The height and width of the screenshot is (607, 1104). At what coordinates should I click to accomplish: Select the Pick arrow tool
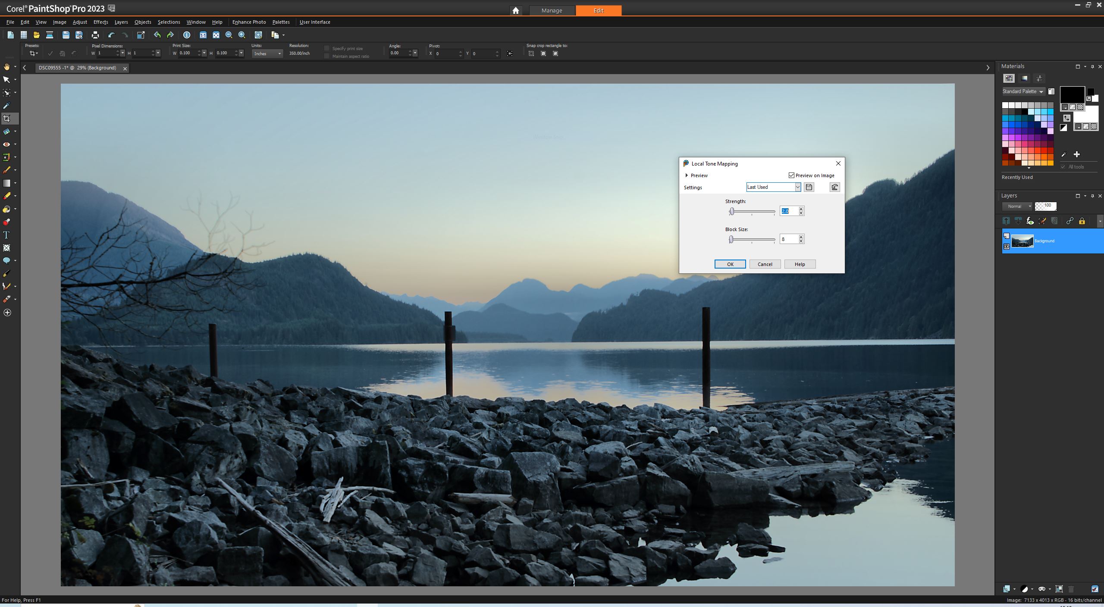tap(6, 80)
